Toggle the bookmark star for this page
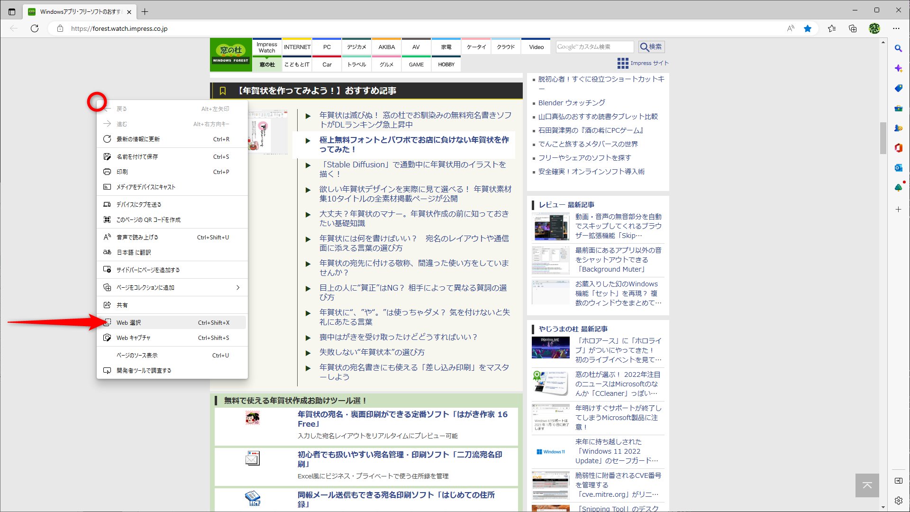This screenshot has width=910, height=512. pos(808,28)
